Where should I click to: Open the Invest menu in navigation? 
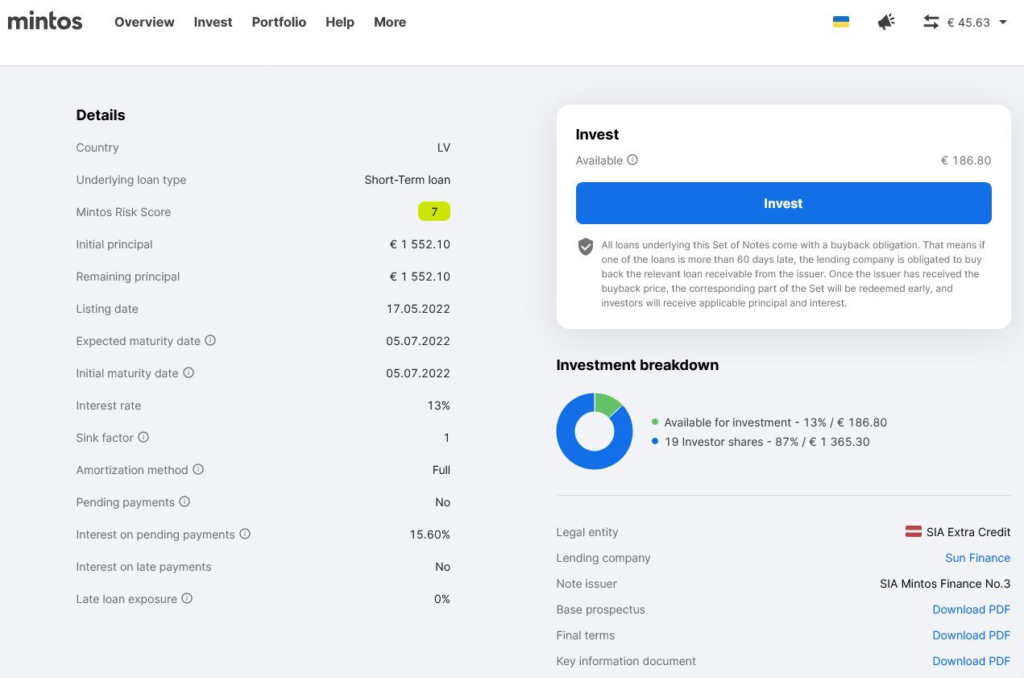(213, 22)
